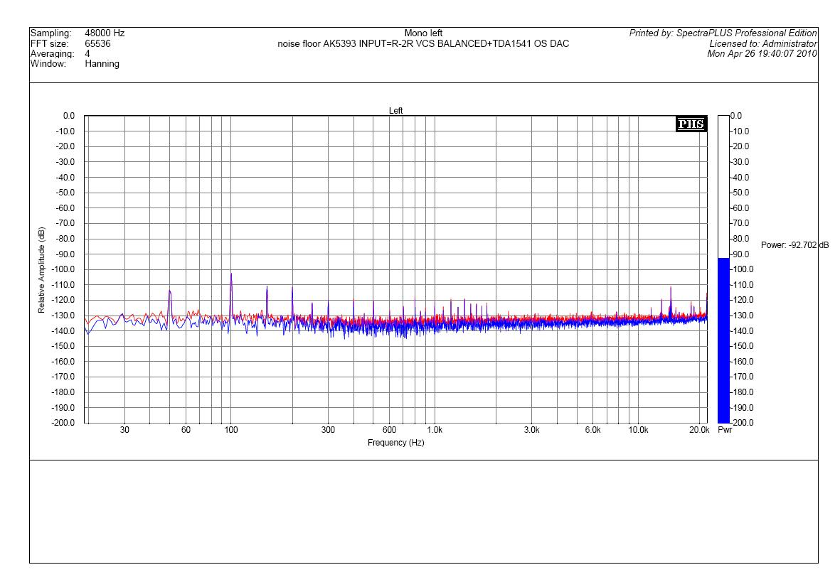
Task: Click the 'Licensed to: Administrator' text
Action: [763, 43]
